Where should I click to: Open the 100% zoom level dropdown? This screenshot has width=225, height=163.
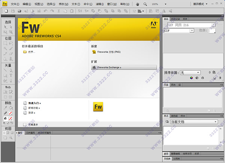165,4
